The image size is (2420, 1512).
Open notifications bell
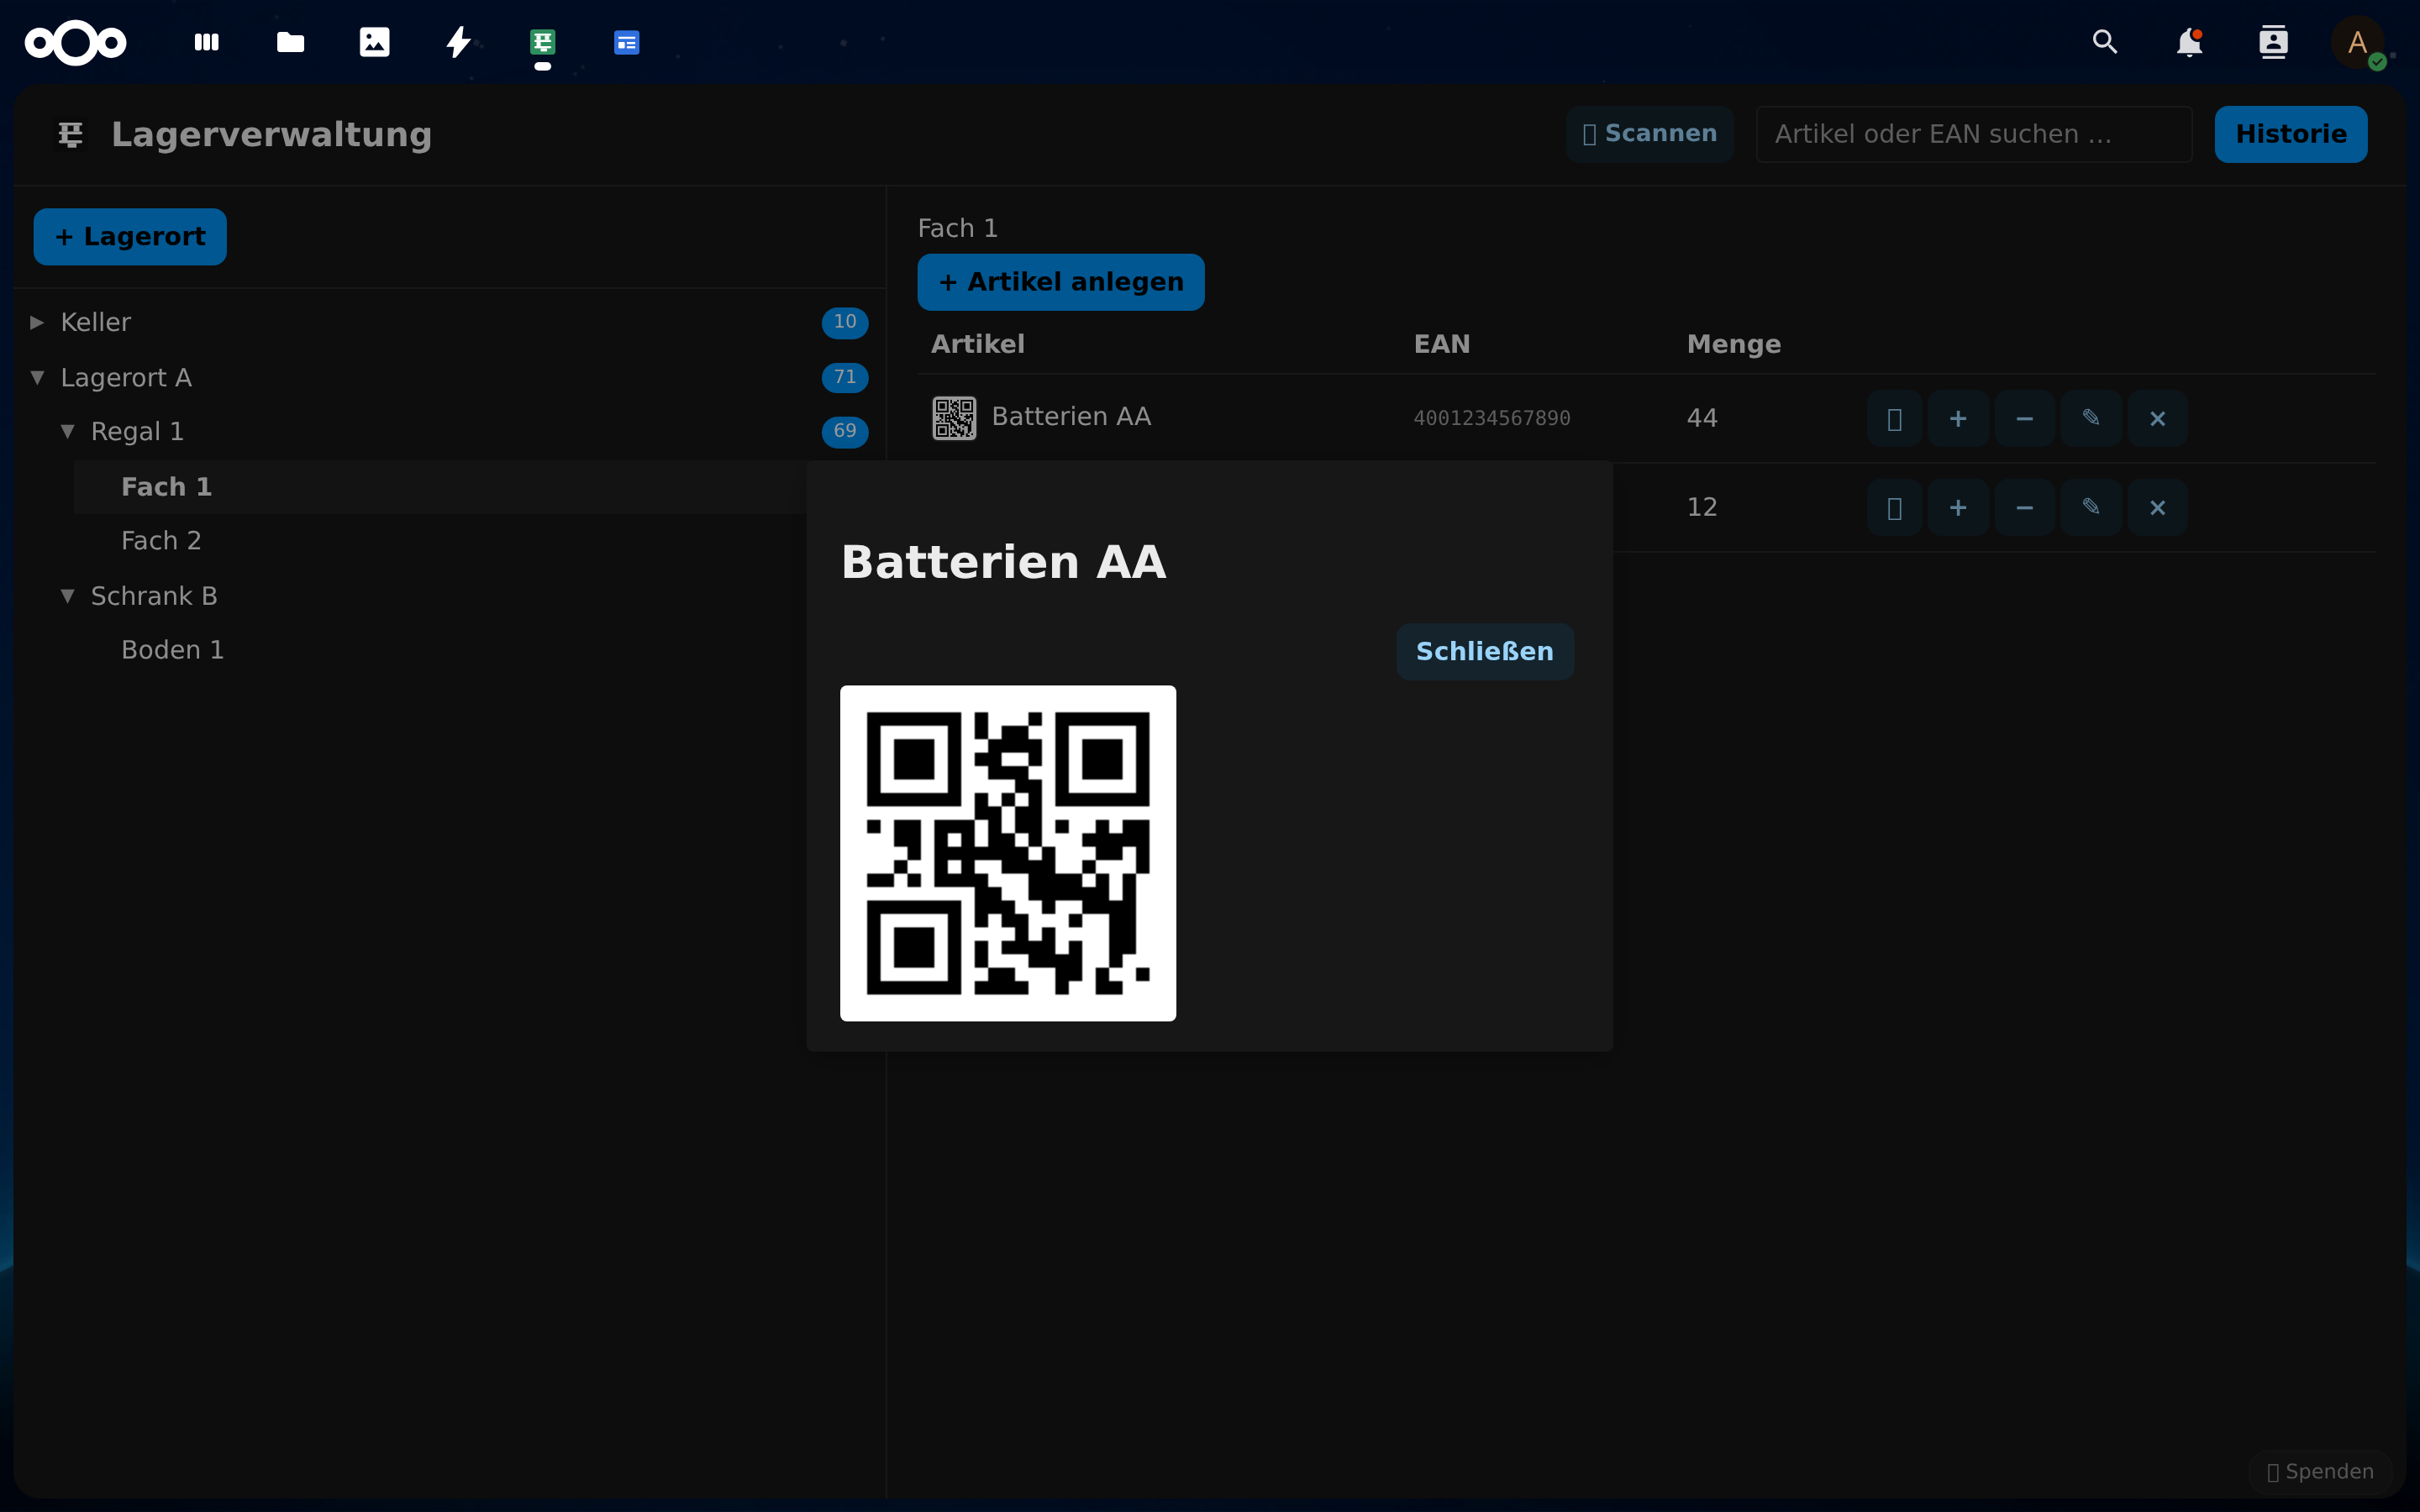[2189, 42]
